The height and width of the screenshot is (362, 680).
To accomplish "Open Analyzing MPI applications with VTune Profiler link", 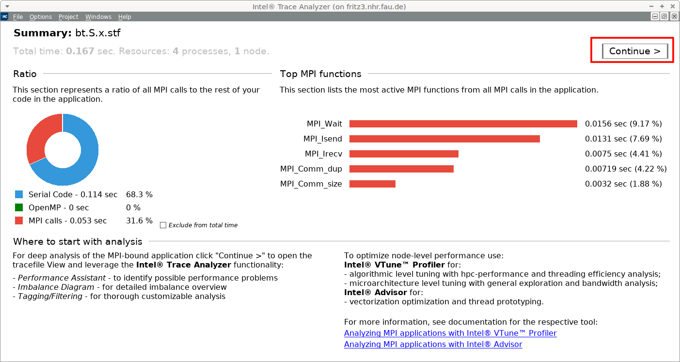I will click(x=450, y=333).
